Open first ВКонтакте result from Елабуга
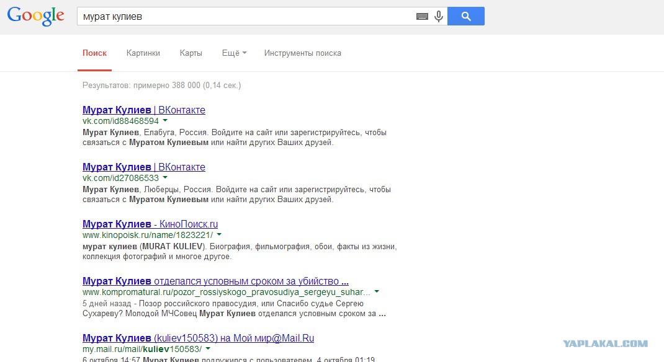 144,110
